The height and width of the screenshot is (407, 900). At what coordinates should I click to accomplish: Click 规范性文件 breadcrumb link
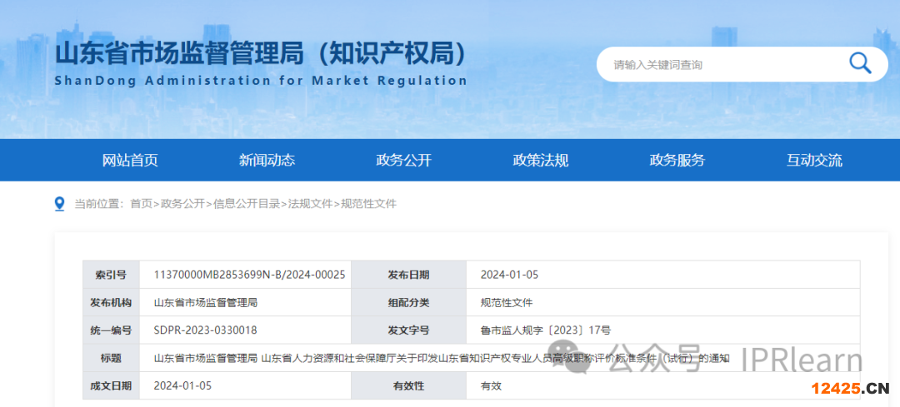pyautogui.click(x=368, y=203)
